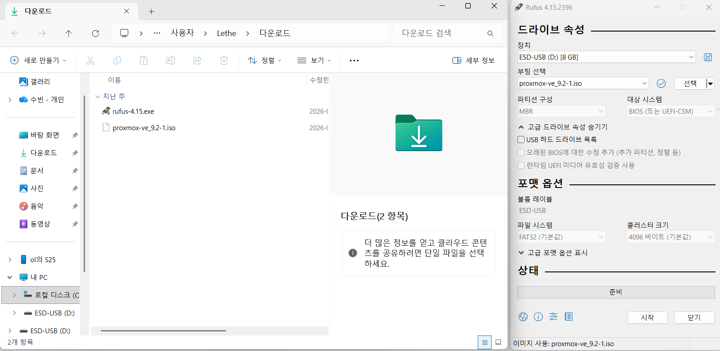
Task: Click the Rufus checksum checkmark icon
Action: click(661, 84)
